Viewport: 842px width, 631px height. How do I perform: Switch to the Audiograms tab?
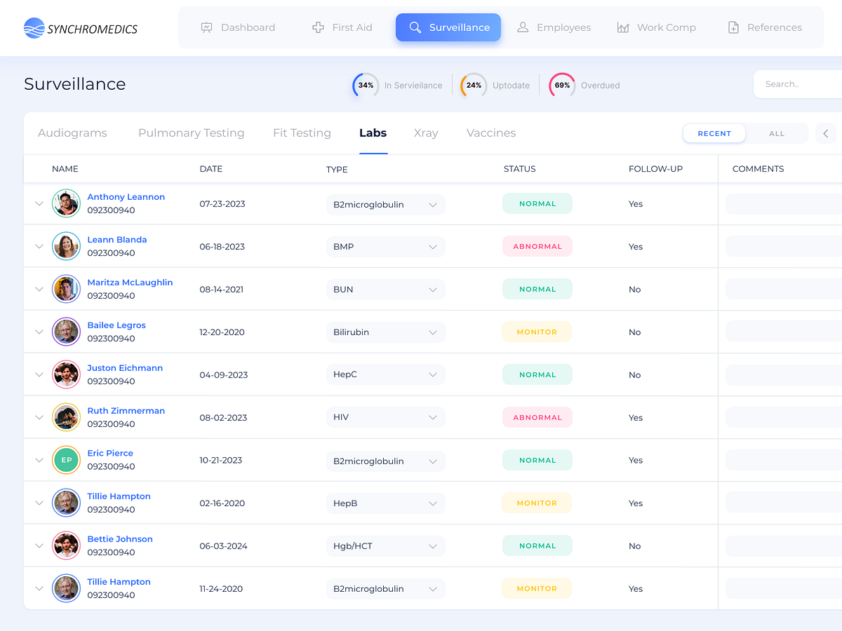72,133
